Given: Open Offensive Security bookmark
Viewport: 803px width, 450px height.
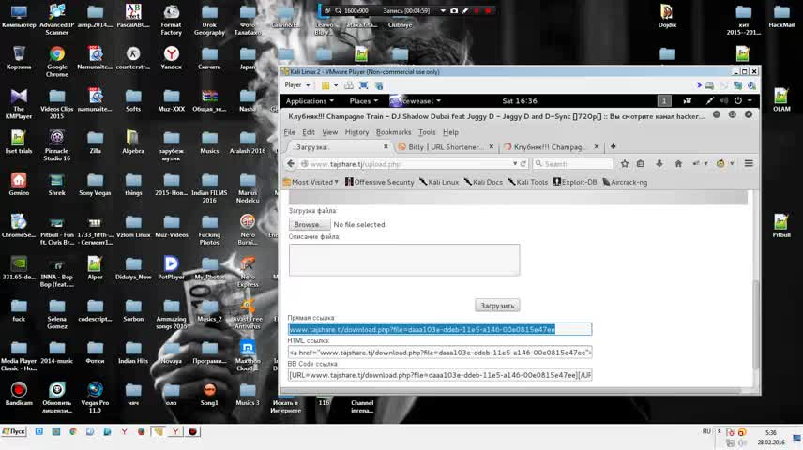Looking at the screenshot, I should pos(380,182).
